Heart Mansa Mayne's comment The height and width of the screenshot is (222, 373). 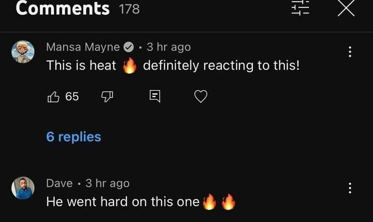coord(200,97)
